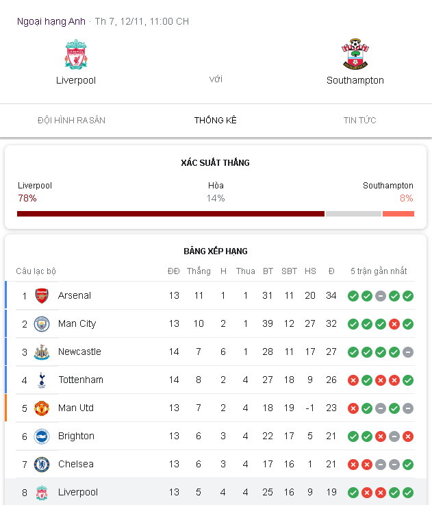Open the Newcastle team name link

(x=79, y=352)
